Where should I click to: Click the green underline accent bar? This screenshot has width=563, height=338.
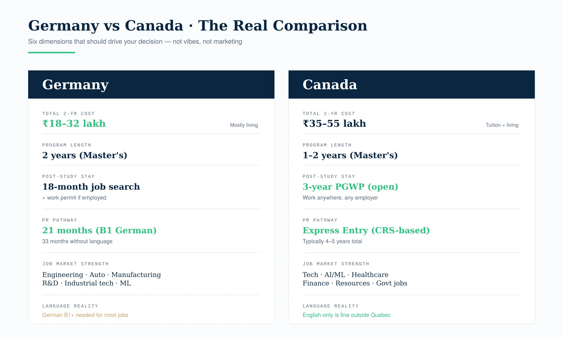52,52
